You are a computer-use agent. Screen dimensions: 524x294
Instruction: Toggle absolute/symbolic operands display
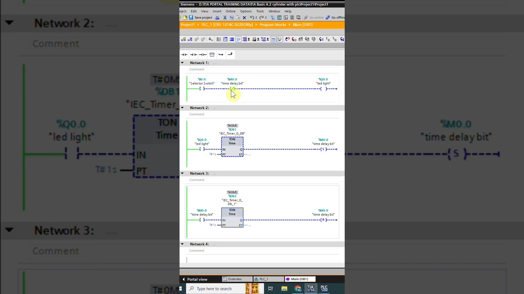coord(244,39)
